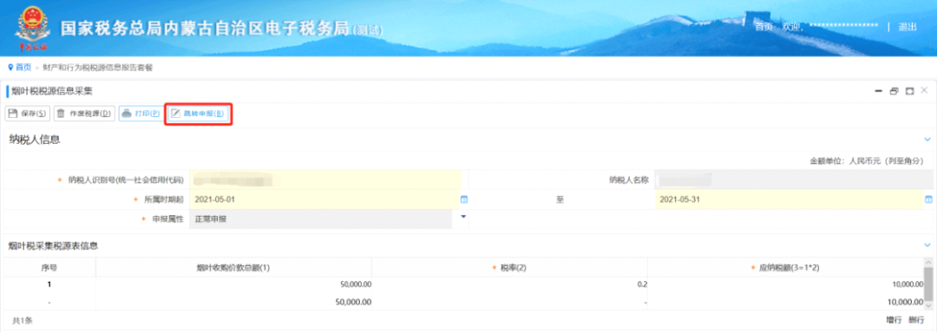Click the 保存(S) save button
Screen dimensions: 937x333
(x=28, y=114)
